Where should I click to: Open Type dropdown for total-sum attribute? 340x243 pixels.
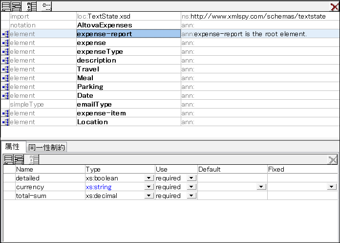tap(149, 196)
